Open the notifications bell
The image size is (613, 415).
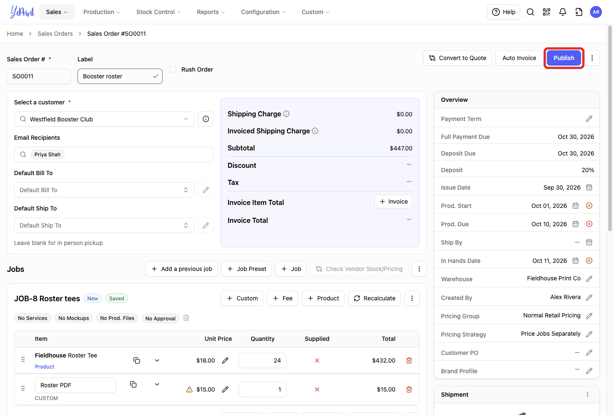pyautogui.click(x=563, y=12)
